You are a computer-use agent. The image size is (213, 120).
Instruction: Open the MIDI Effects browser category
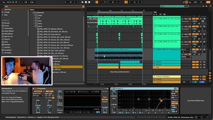[x=9, y=34]
